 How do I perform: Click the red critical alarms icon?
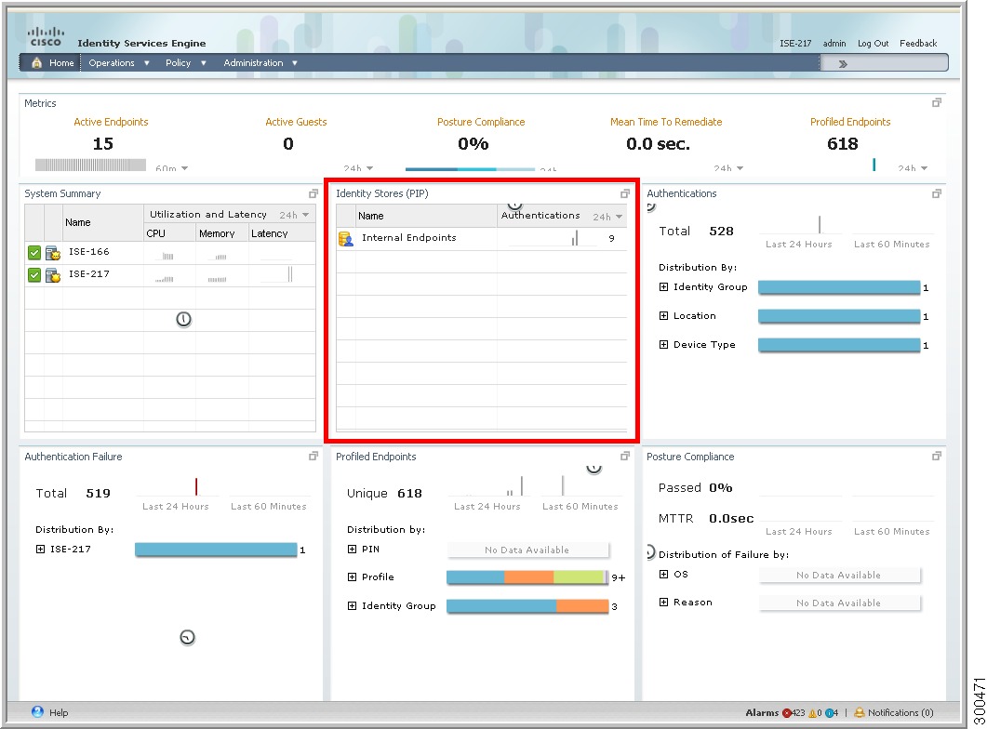[786, 712]
